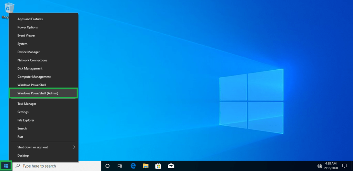
Task: Select File Explorer in the context menu
Action: coord(43,120)
